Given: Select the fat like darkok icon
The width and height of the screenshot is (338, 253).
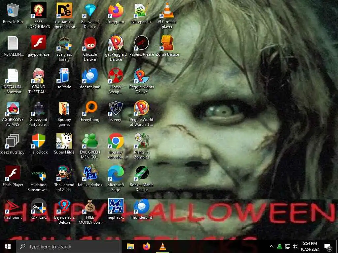Looking at the screenshot, I should (x=90, y=173).
